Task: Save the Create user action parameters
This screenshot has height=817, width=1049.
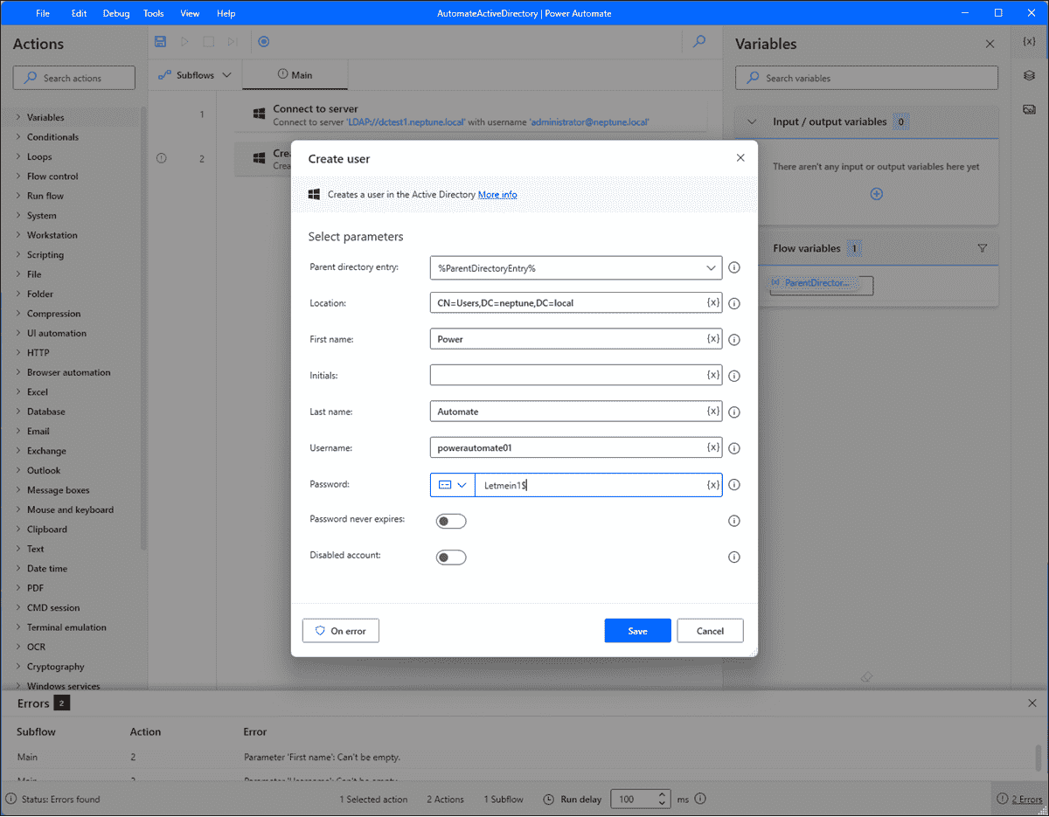Action: point(637,630)
